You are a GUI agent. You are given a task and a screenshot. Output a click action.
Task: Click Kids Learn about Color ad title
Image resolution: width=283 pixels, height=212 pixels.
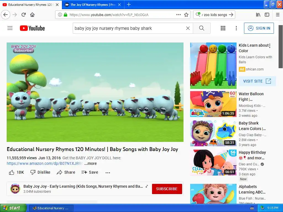coord(253,48)
